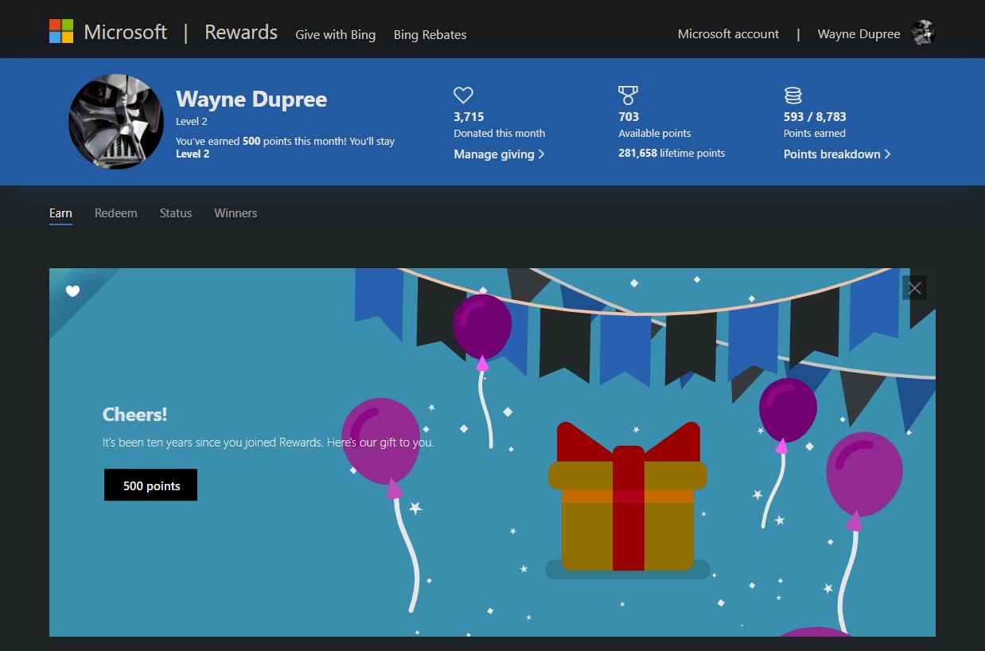Click the white heart badge on banner corner
This screenshot has height=651, width=985.
coord(72,291)
